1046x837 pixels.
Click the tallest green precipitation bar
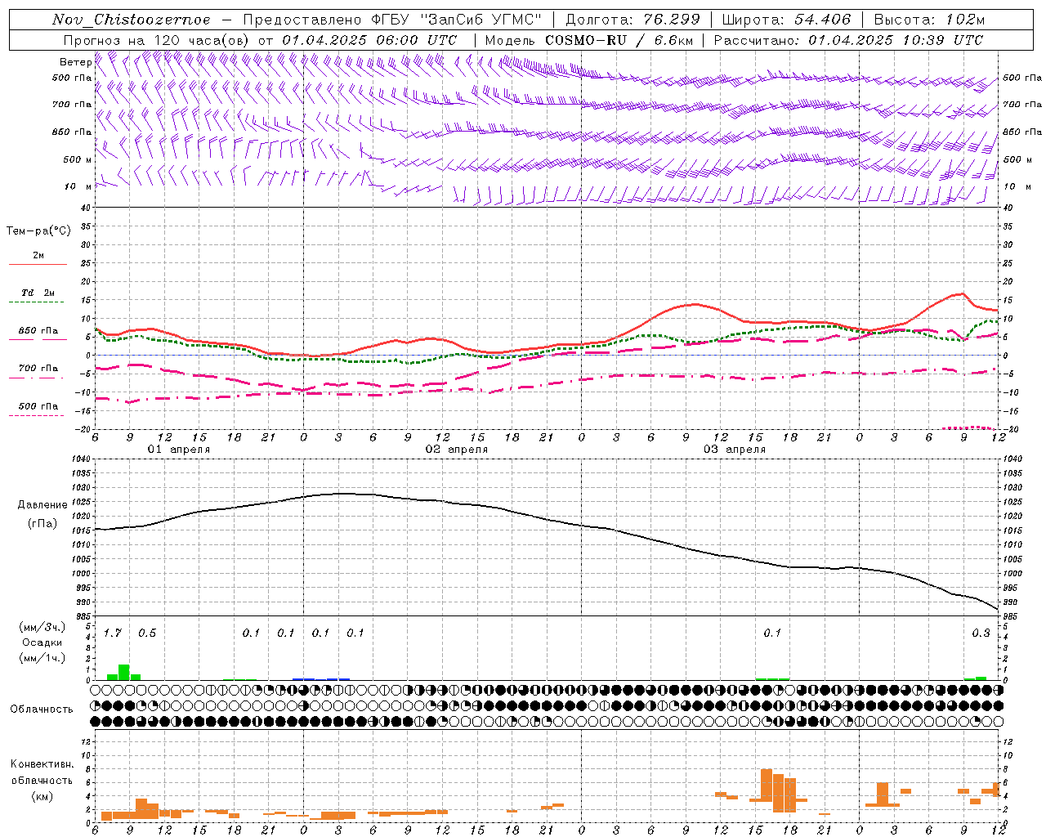124,672
